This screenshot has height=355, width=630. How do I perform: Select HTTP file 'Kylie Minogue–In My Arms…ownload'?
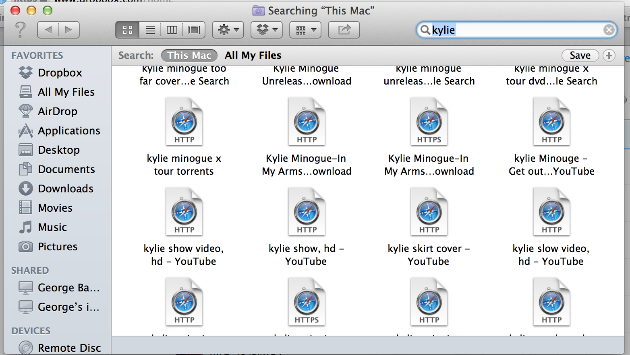(307, 137)
